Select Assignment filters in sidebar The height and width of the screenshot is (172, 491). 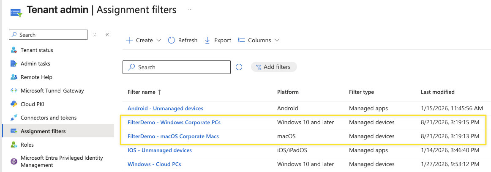pyautogui.click(x=58, y=131)
